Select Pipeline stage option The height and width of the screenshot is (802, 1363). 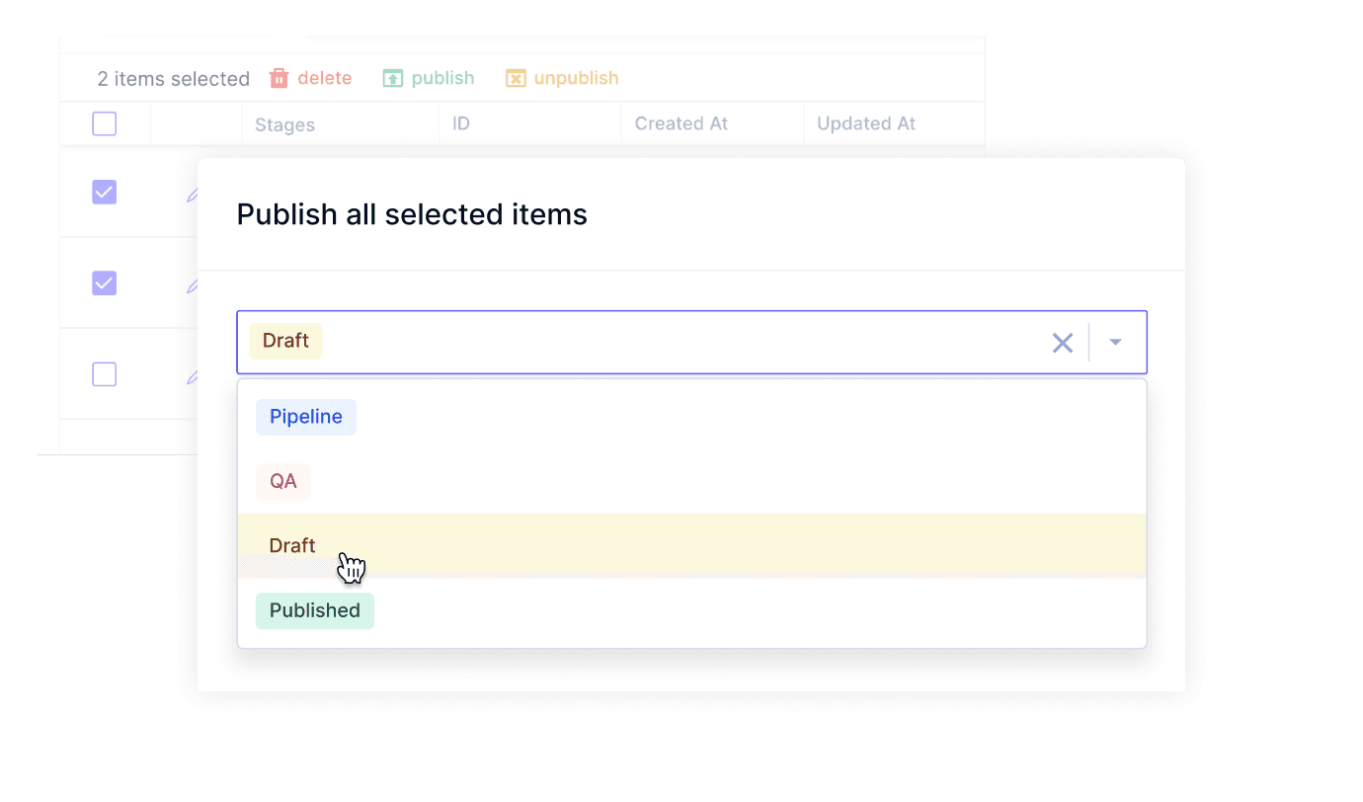click(x=306, y=417)
